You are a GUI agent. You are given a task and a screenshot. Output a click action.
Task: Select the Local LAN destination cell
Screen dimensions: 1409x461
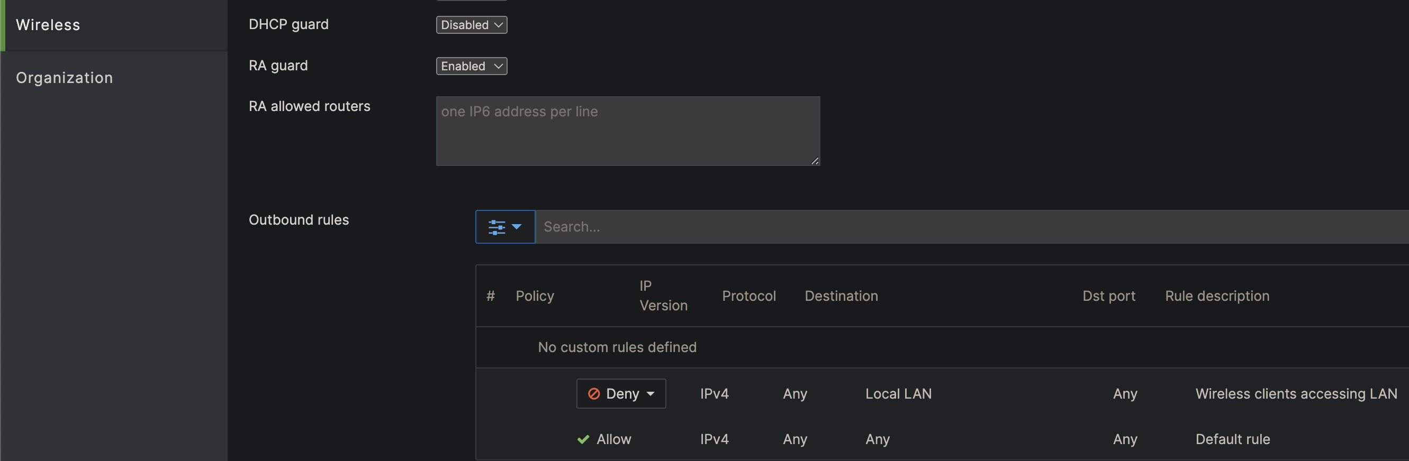click(x=898, y=394)
